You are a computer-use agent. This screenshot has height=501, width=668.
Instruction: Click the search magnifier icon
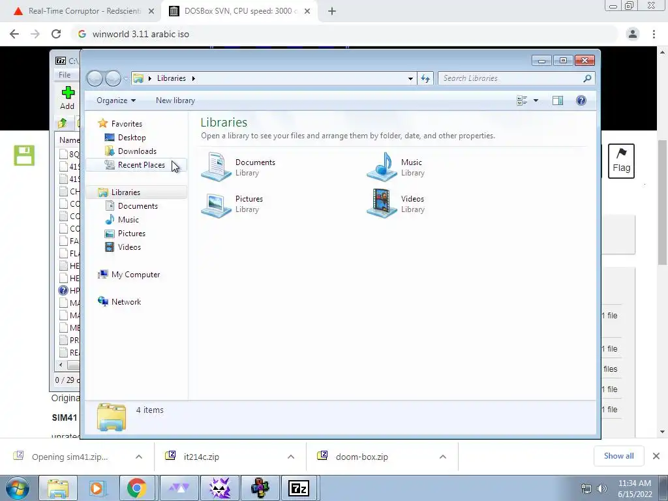(x=588, y=78)
